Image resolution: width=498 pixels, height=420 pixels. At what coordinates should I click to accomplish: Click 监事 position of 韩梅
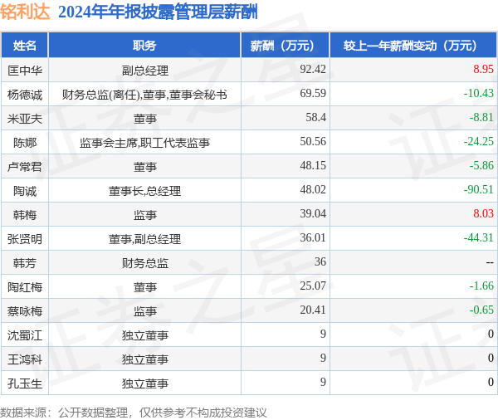pos(144,215)
